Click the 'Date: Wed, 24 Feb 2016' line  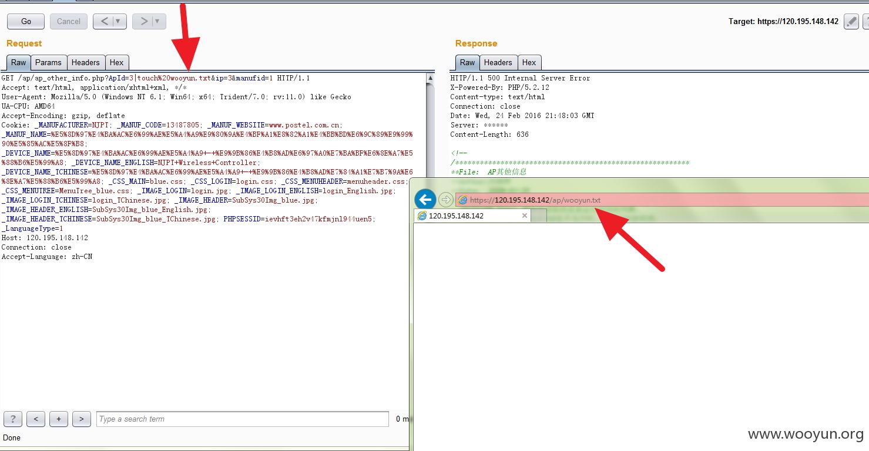point(522,116)
